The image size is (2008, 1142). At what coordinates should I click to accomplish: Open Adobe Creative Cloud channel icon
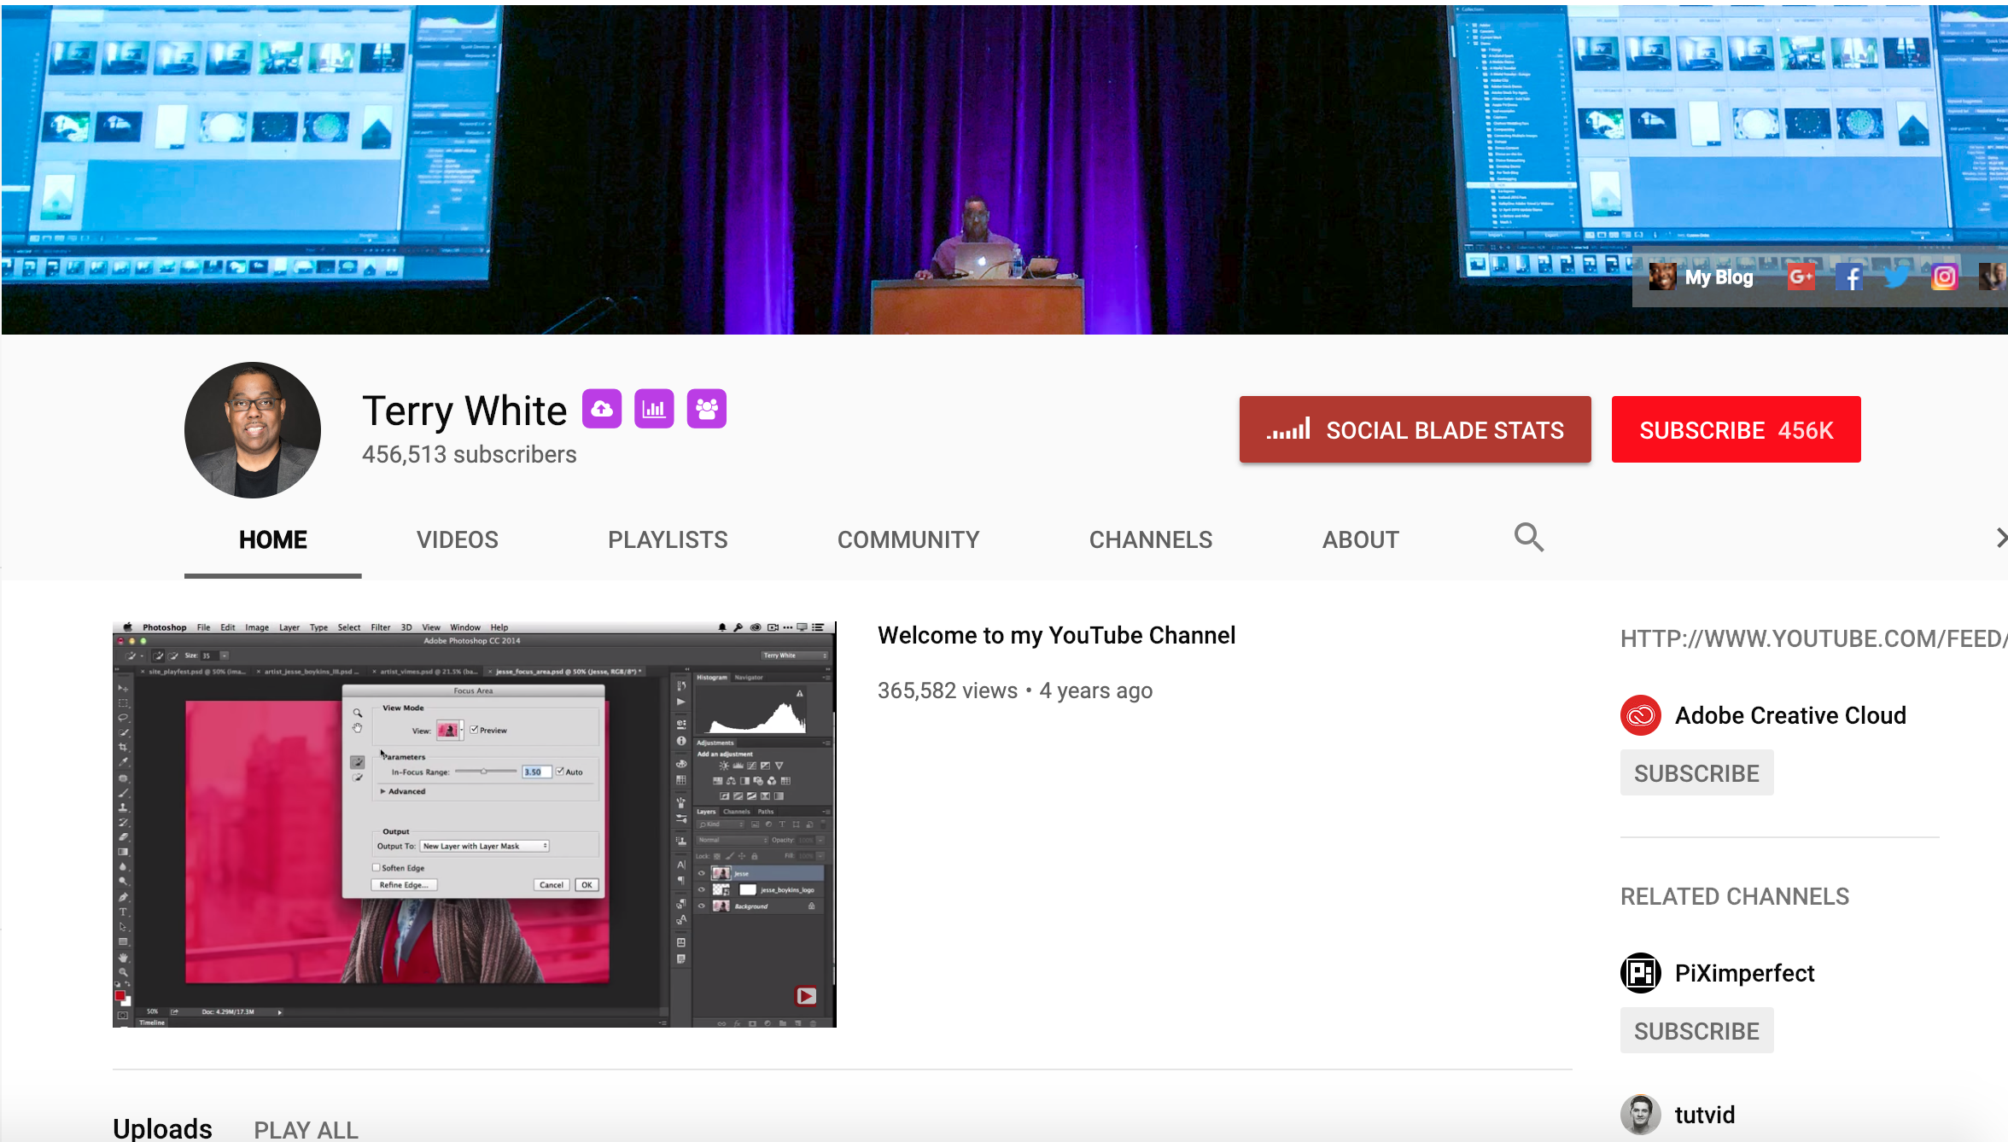1640,715
